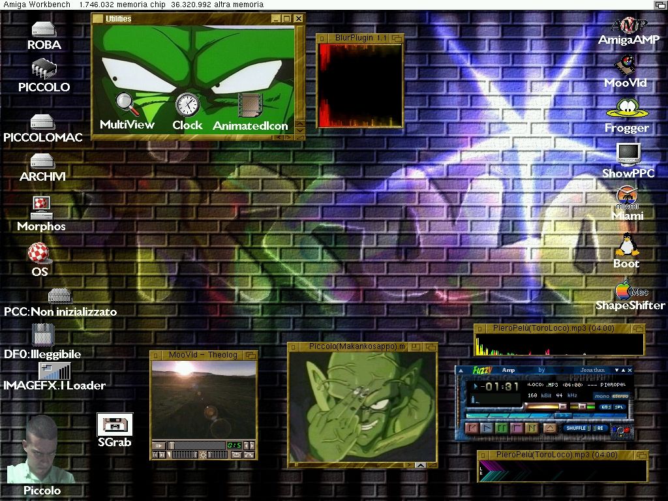Click the Utilities window scroll down arrow
The height and width of the screenshot is (501, 668).
pos(300,130)
